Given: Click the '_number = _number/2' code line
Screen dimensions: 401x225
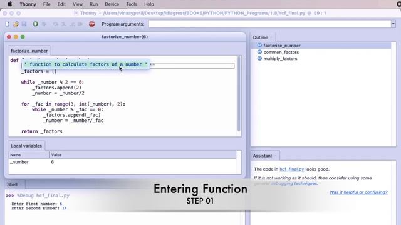Looking at the screenshot, I should coord(58,93).
